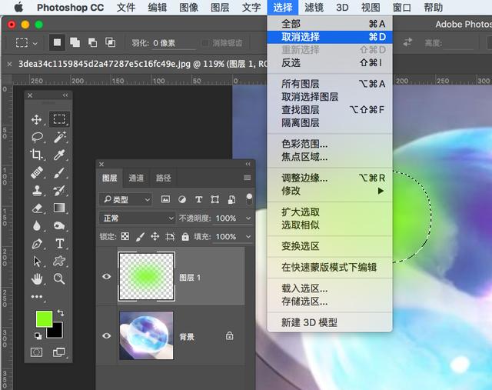The image size is (492, 390).
Task: Open the 图层 menu in menu bar
Action: tap(220, 7)
